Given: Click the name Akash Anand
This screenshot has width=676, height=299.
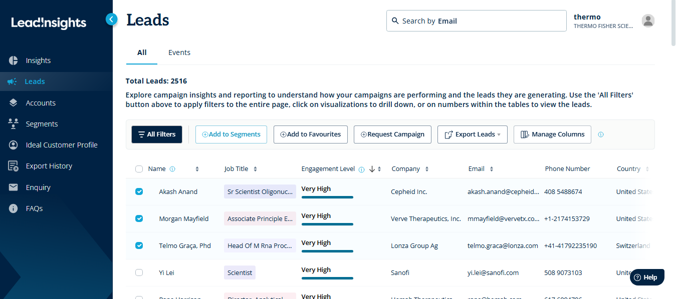Looking at the screenshot, I should click(x=178, y=191).
